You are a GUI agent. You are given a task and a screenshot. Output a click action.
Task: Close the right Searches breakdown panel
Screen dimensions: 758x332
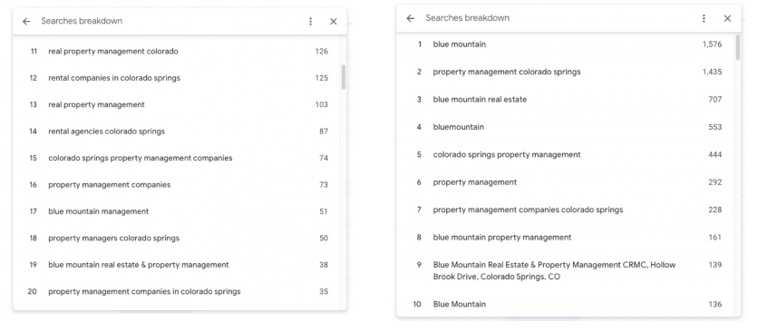727,18
